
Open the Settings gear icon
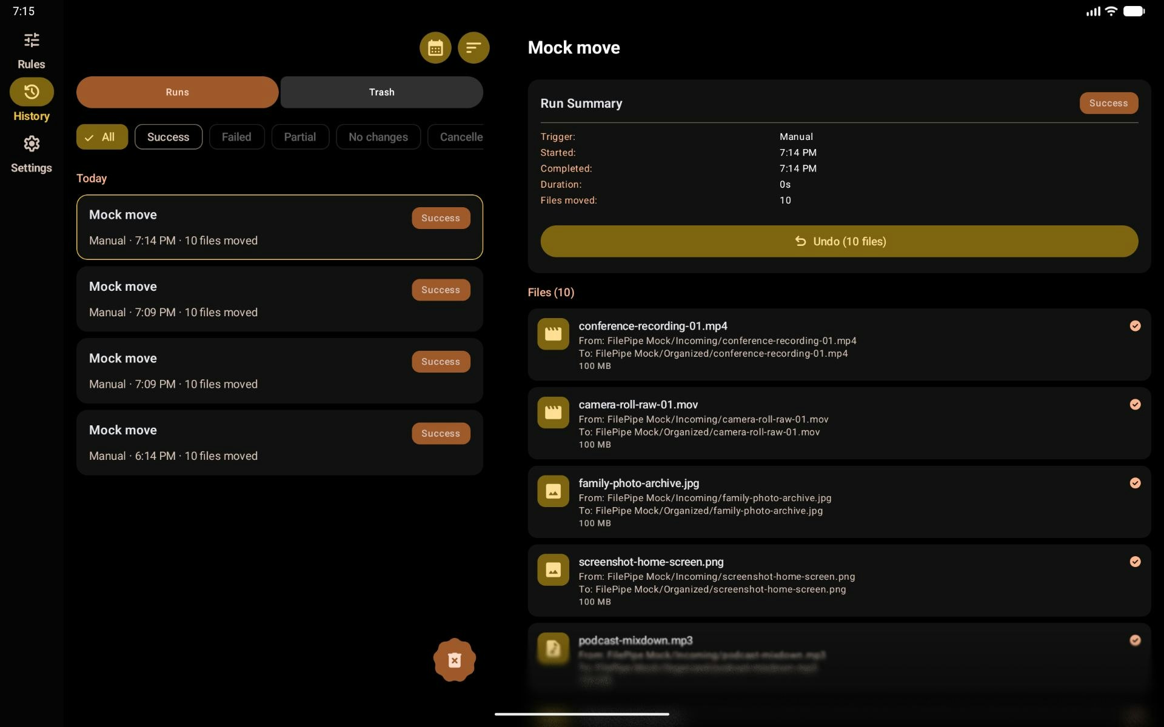tap(32, 144)
